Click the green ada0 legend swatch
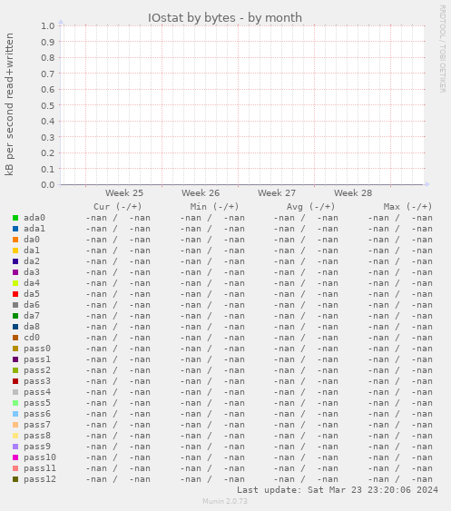The width and height of the screenshot is (451, 511). pos(15,218)
